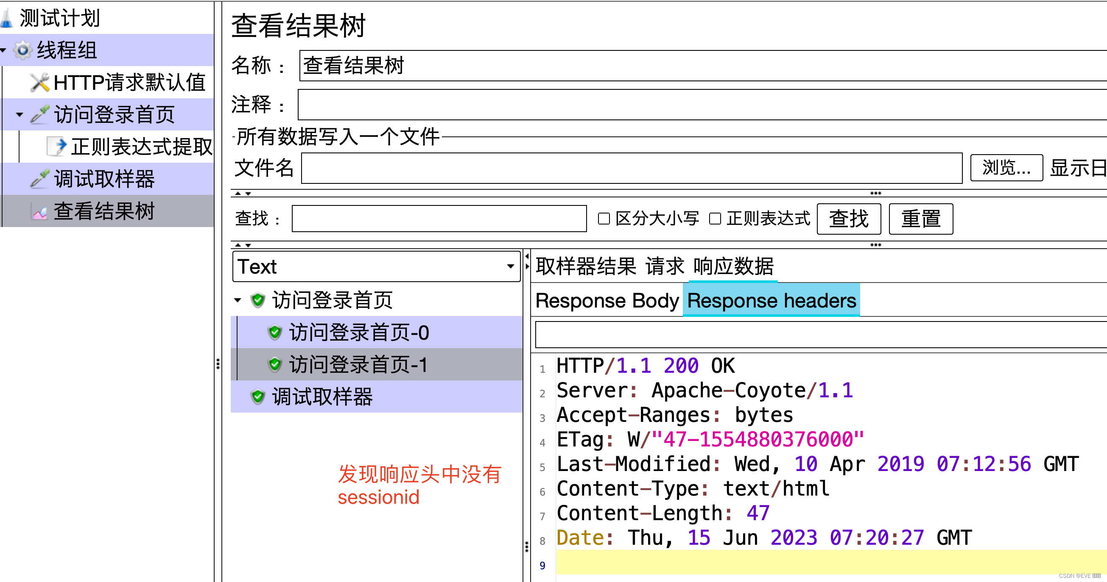Viewport: 1107px width, 582px height.
Task: Click collapse arrows above the search row
Action: point(243,194)
